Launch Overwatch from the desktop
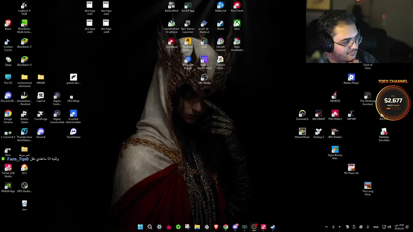Screen dimensions: 413x232 302,115
